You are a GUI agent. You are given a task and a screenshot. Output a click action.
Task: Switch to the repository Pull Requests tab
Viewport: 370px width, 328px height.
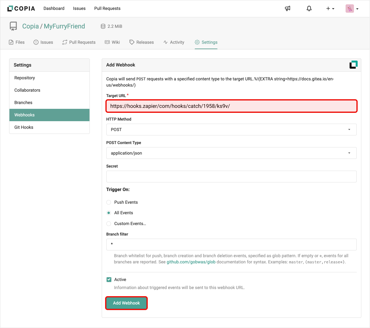pos(79,42)
